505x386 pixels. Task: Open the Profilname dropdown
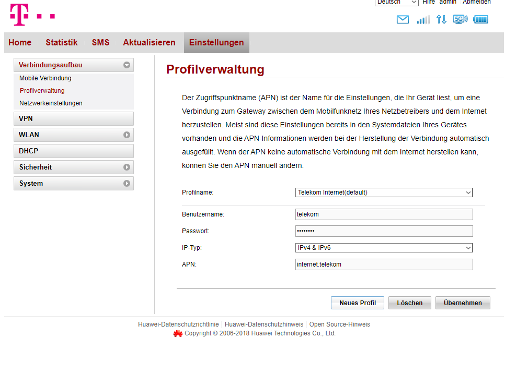pos(384,192)
